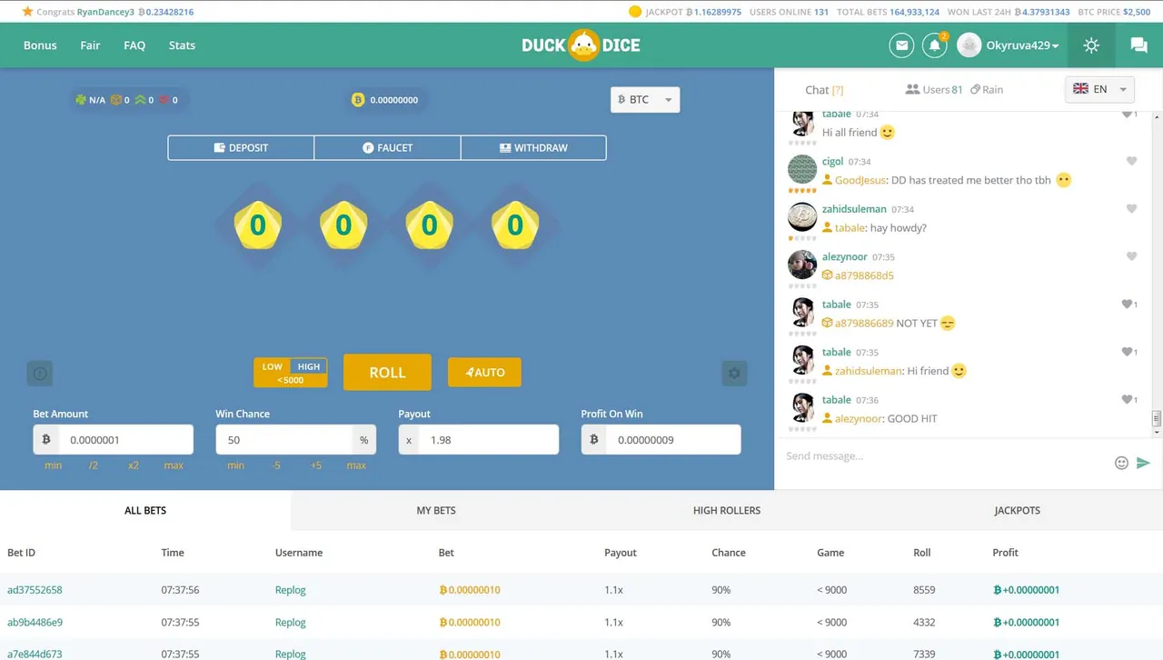Image resolution: width=1163 pixels, height=660 pixels.
Task: Double the bet amount with x2
Action: [x=134, y=465]
